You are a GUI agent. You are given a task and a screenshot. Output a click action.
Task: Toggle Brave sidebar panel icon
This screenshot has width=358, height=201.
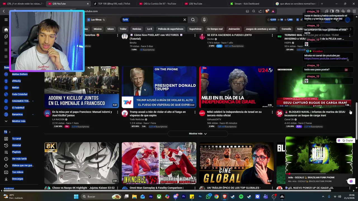click(332, 11)
